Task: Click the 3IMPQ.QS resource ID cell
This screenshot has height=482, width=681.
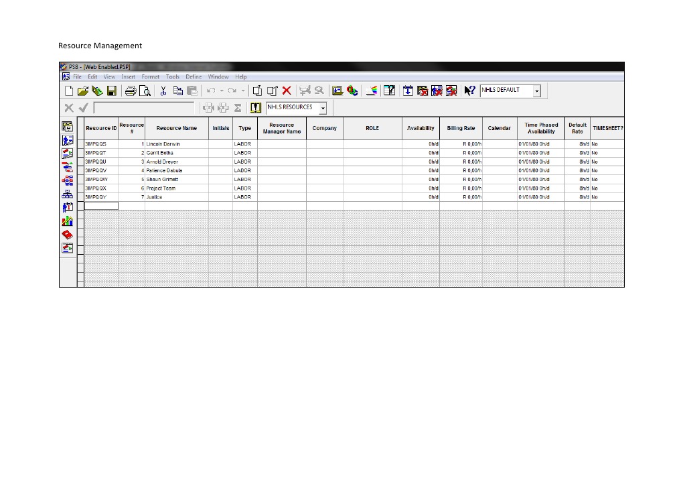Action: (x=101, y=144)
